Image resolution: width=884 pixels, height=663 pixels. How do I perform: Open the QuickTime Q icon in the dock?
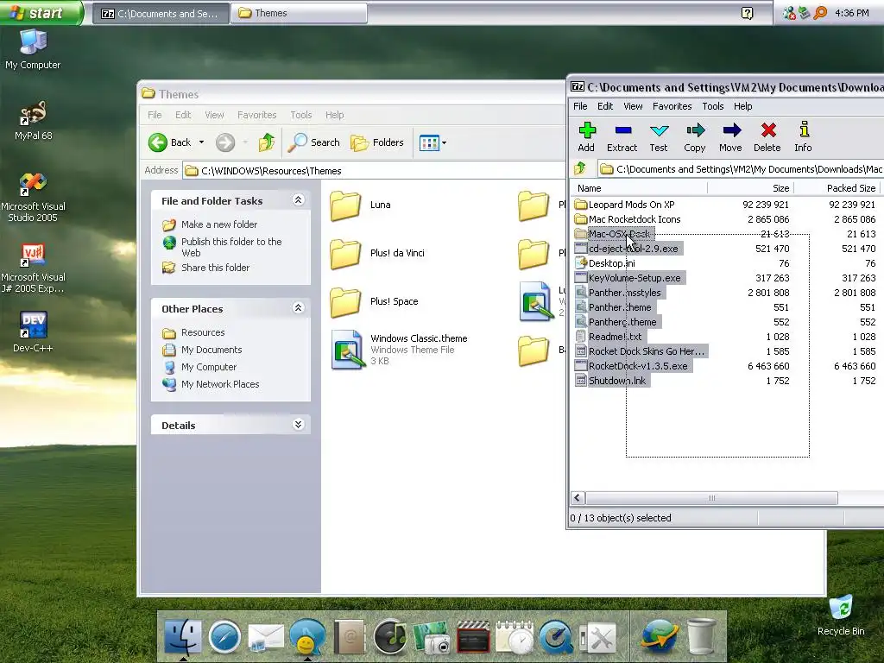pos(556,637)
